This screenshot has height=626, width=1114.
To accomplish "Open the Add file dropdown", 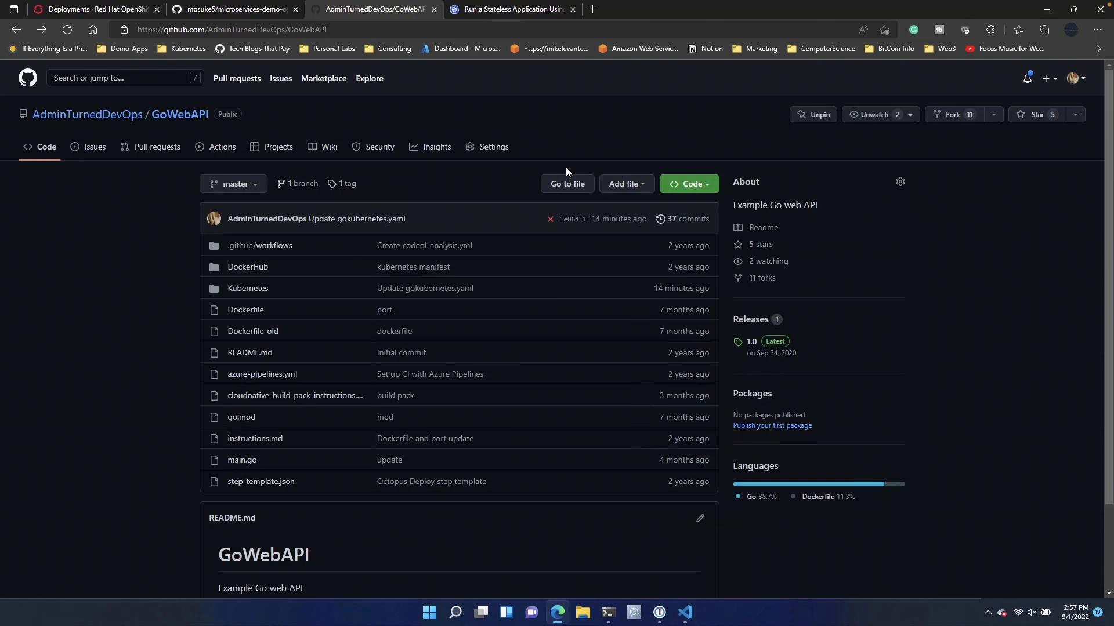I will coord(627,184).
